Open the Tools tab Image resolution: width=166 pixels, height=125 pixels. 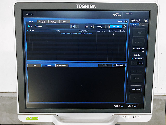143,25
